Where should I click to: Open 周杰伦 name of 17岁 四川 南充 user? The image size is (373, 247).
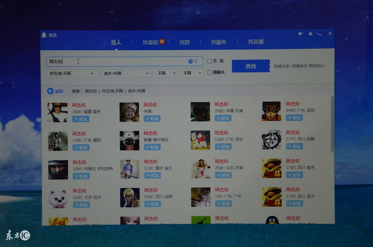pyautogui.click(x=293, y=161)
